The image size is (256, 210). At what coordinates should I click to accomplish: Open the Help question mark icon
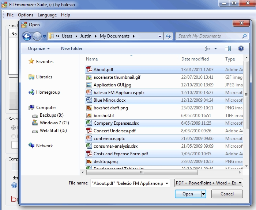click(241, 48)
